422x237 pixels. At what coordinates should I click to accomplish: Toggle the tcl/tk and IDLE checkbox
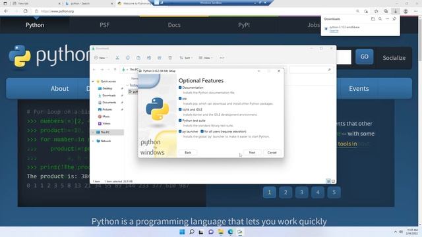pyautogui.click(x=180, y=110)
